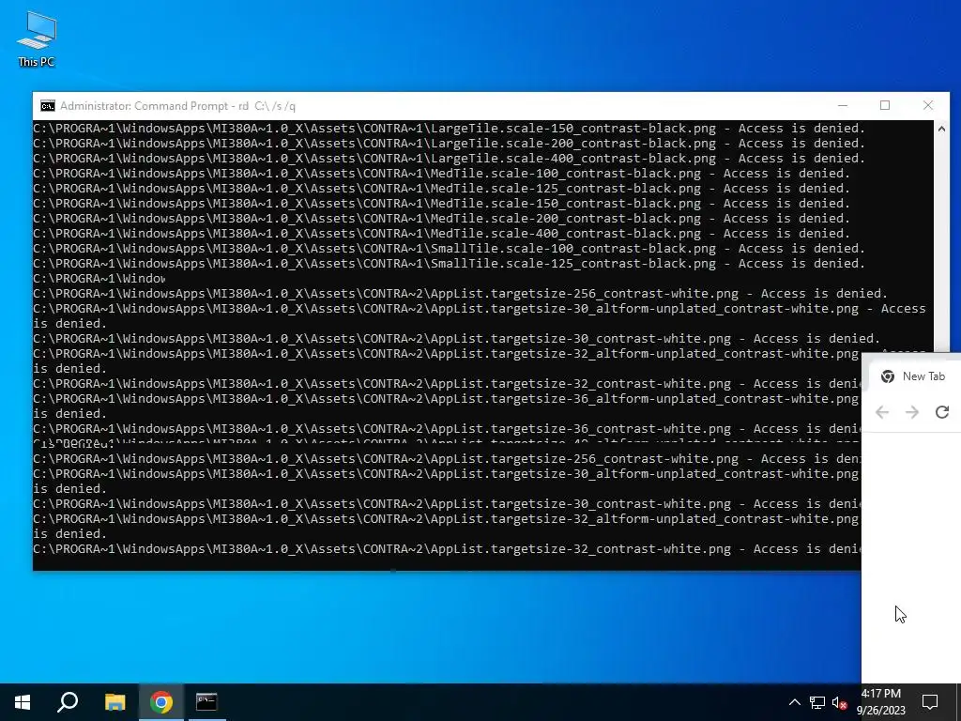Open the clock showing 4:17 PM
Viewport: 961px width, 721px height.
coord(881,702)
